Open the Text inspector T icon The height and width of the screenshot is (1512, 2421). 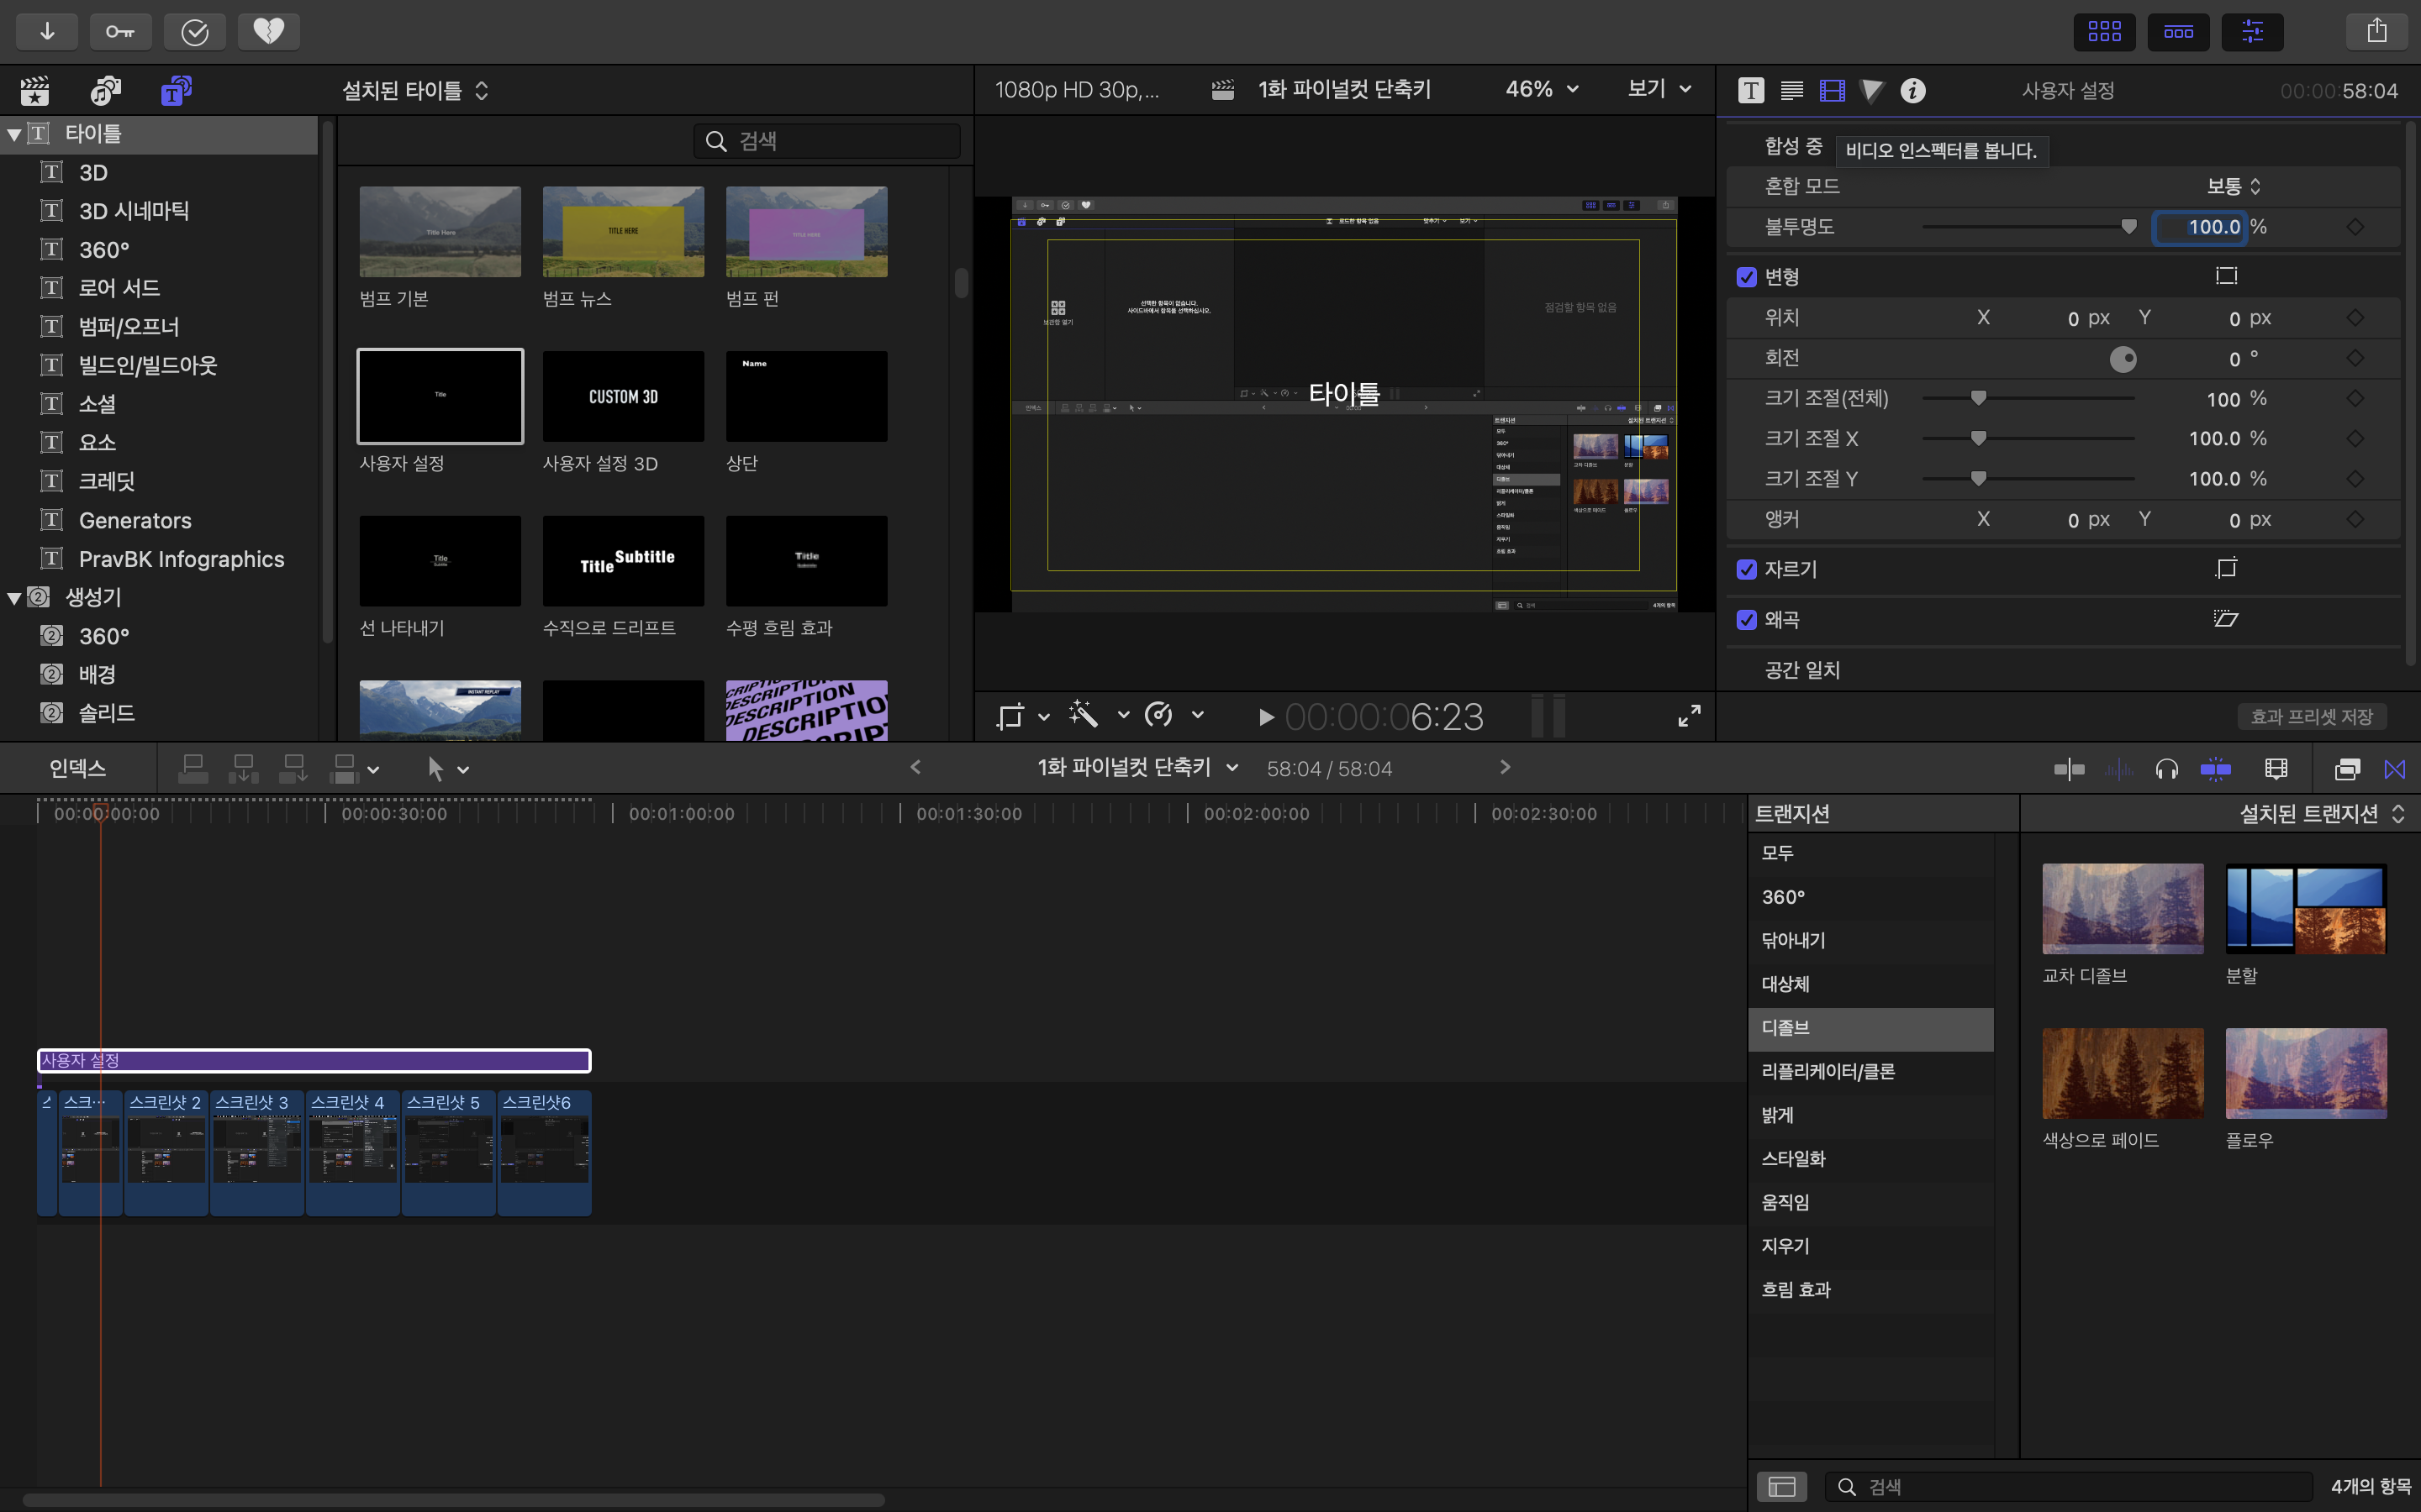tap(1751, 91)
